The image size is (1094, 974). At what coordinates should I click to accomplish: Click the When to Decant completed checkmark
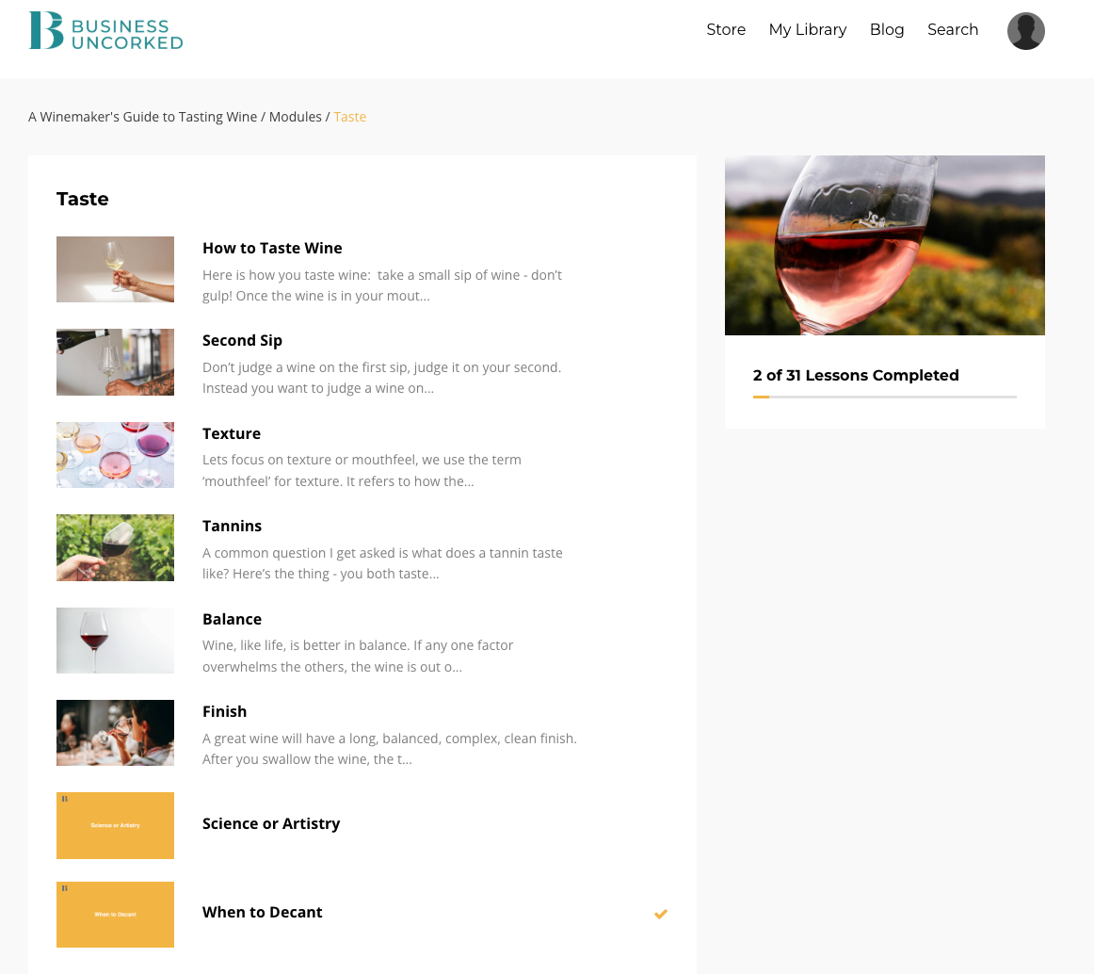(661, 914)
